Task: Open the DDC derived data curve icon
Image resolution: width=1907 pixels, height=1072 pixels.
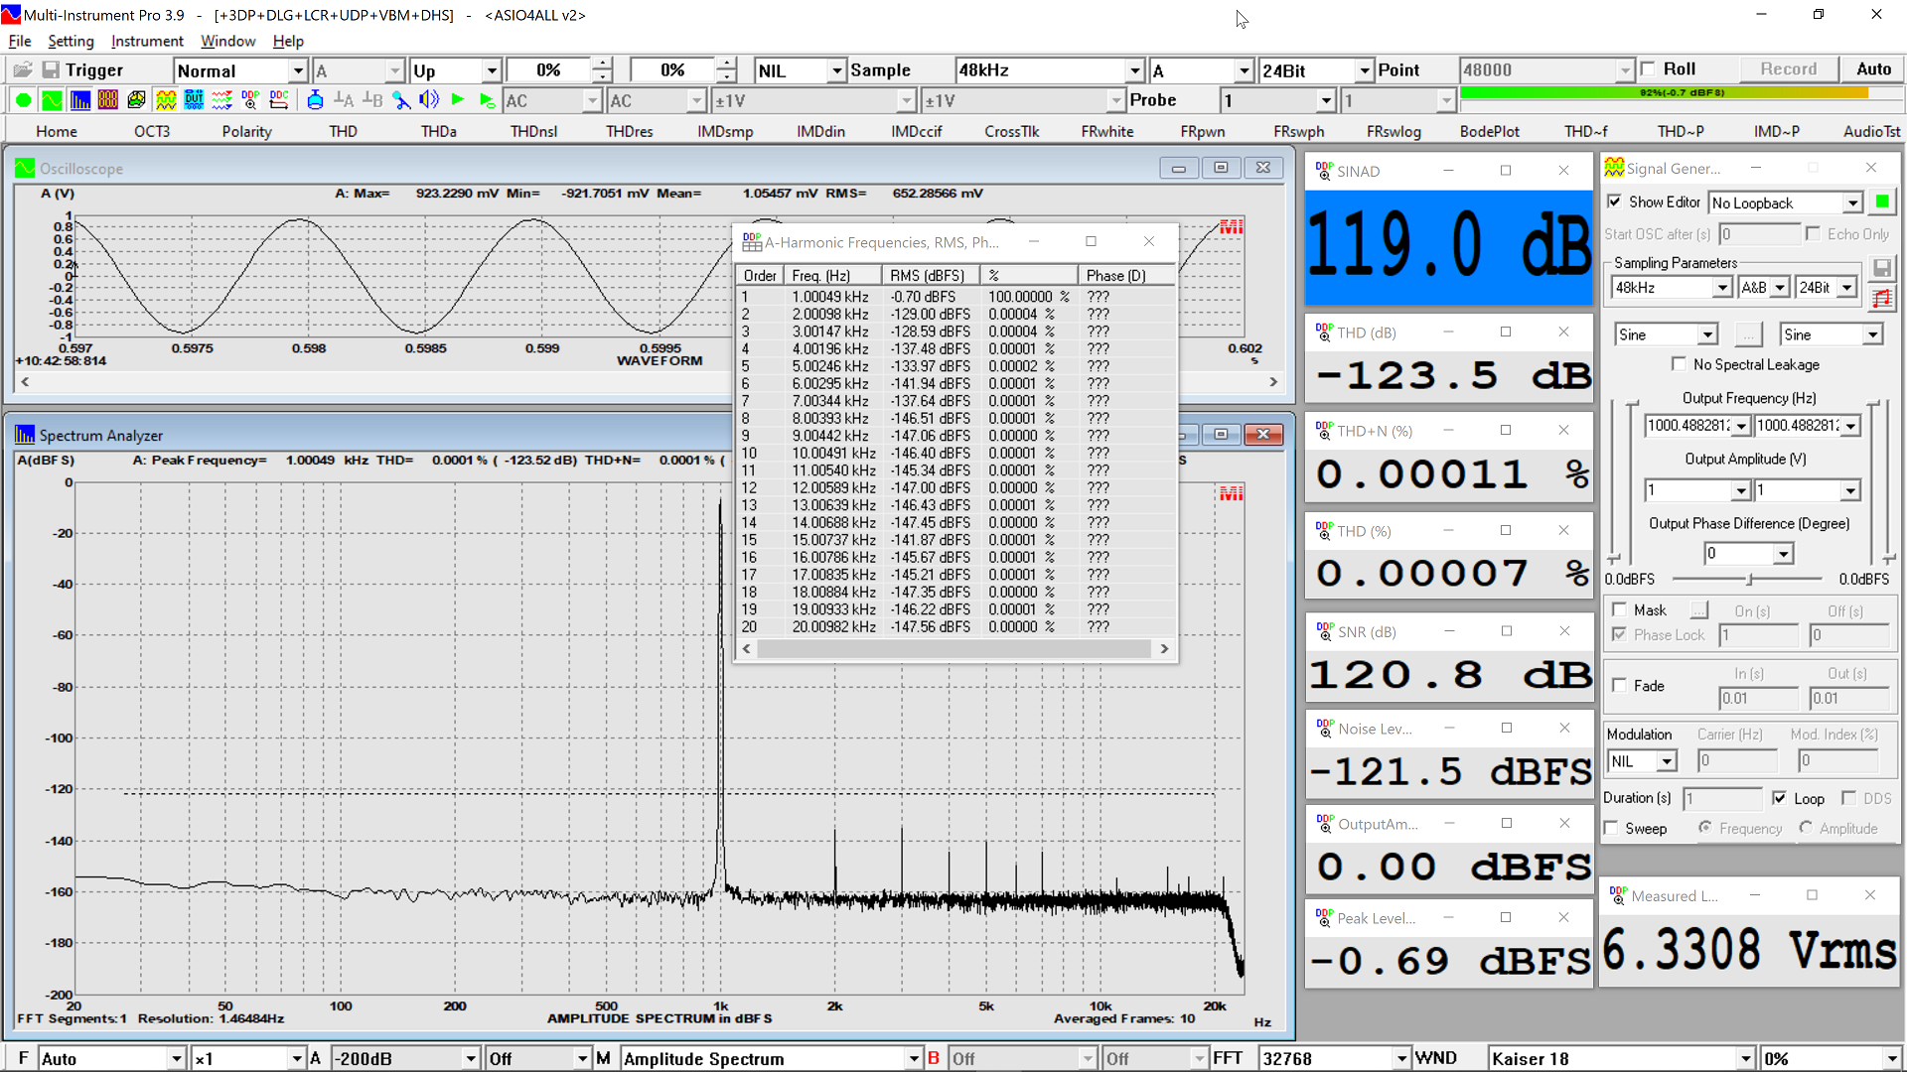Action: 279,99
